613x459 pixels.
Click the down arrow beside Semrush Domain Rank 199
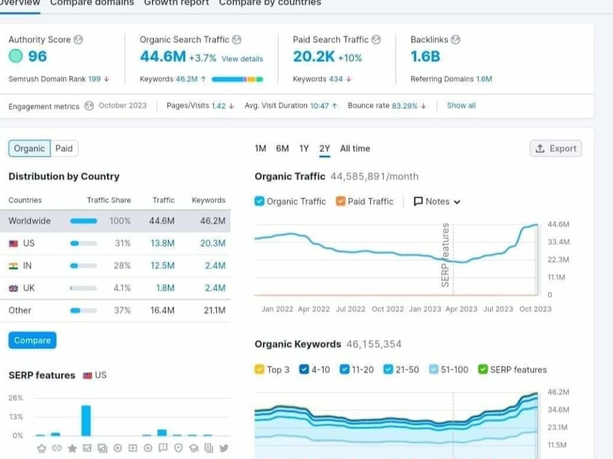106,79
